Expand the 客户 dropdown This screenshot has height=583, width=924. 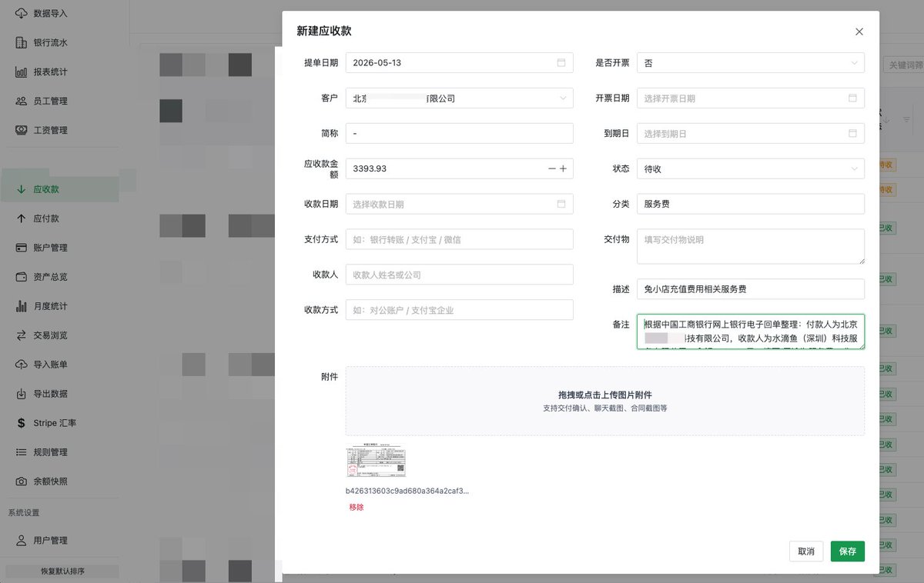[460, 98]
